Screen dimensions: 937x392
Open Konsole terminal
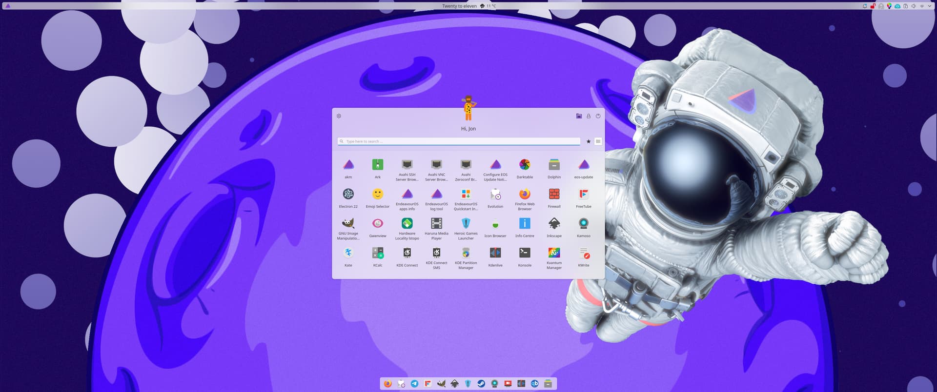(x=525, y=256)
